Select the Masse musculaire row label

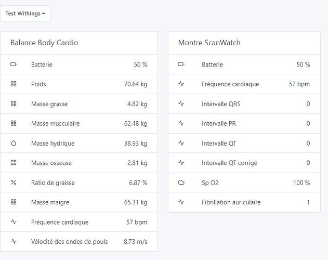pos(55,124)
